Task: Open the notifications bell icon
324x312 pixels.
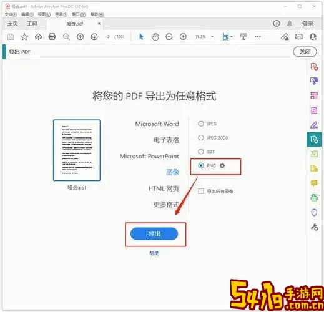Action: tap(290, 24)
